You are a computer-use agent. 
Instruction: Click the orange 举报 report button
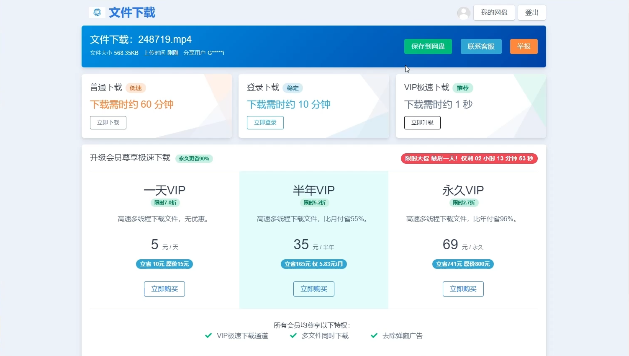pyautogui.click(x=524, y=46)
